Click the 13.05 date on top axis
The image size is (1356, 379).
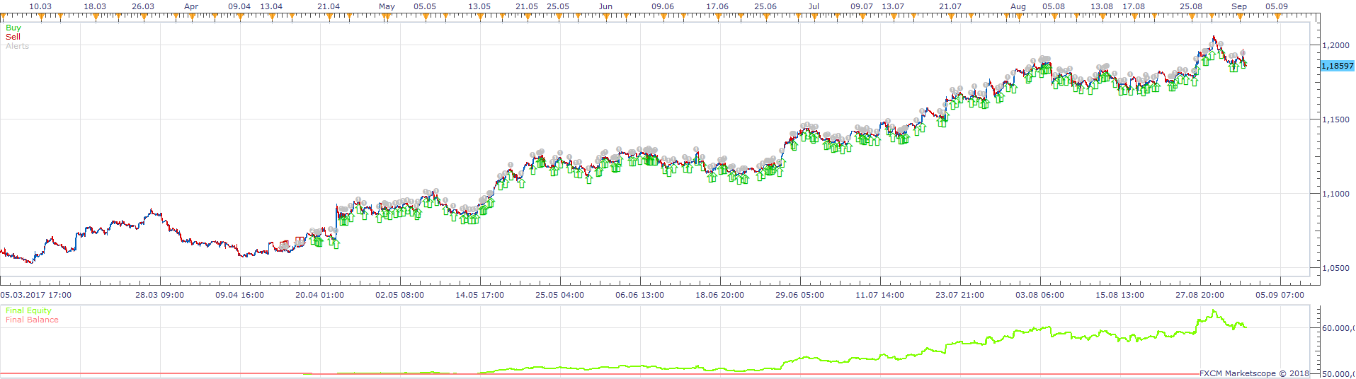coord(479,6)
